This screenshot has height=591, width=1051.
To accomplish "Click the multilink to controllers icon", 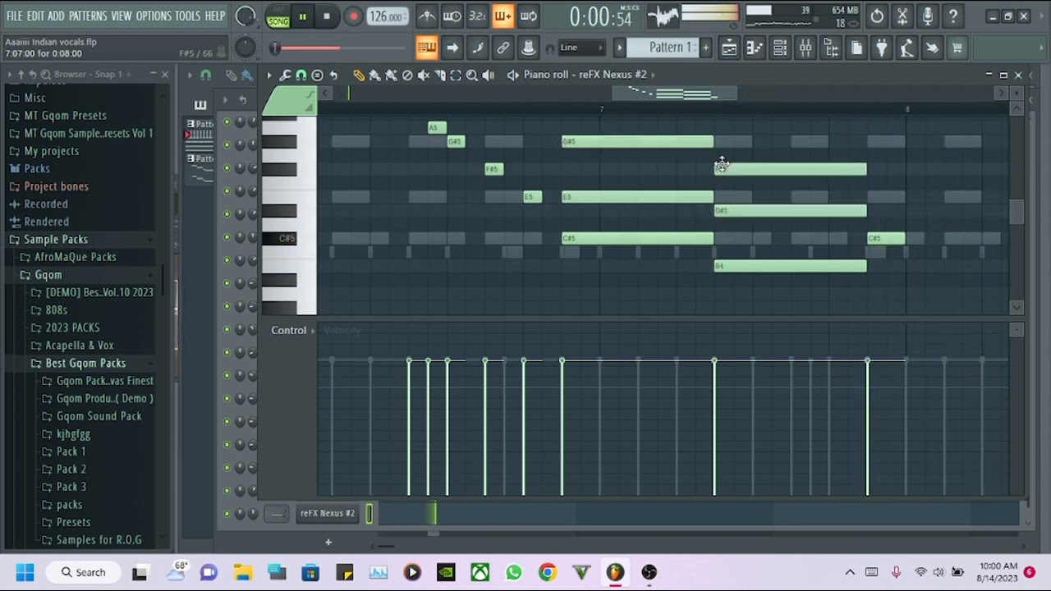I will pos(529,48).
